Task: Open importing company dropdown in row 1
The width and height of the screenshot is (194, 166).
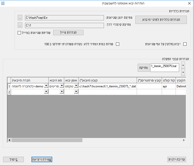Action: click(46, 86)
